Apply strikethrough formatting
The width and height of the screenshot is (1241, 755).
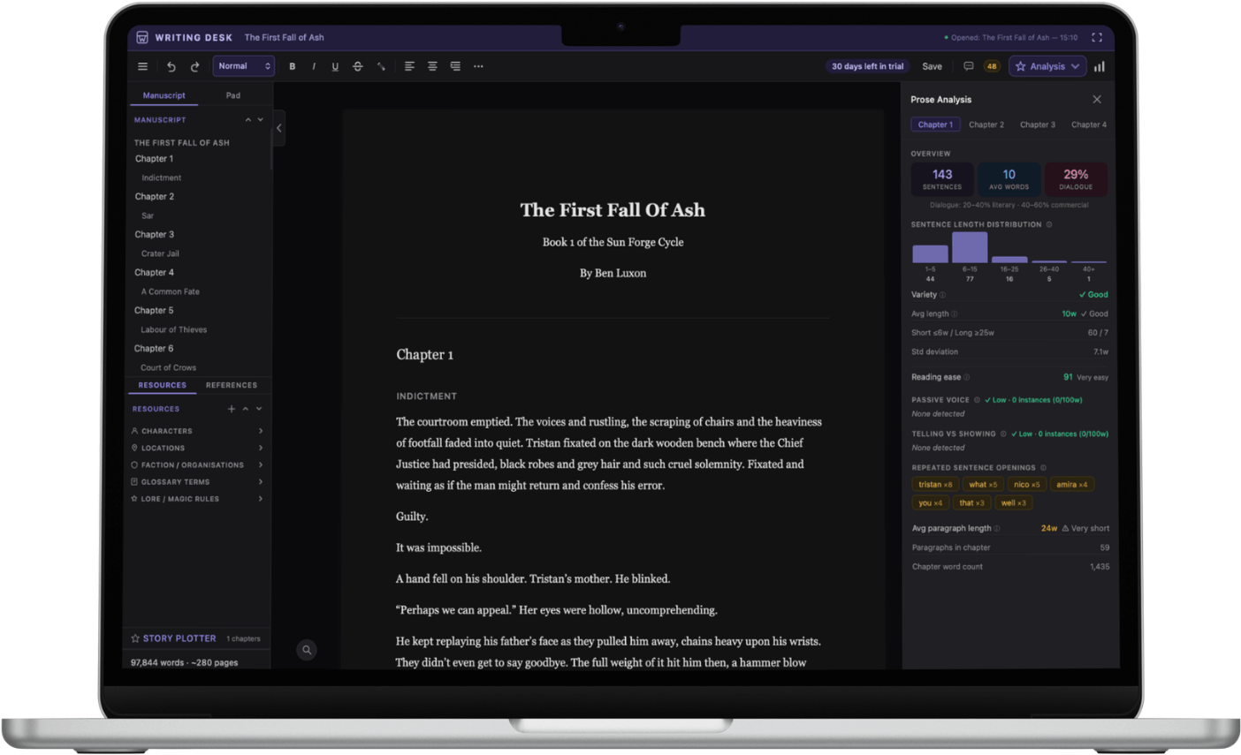coord(358,66)
